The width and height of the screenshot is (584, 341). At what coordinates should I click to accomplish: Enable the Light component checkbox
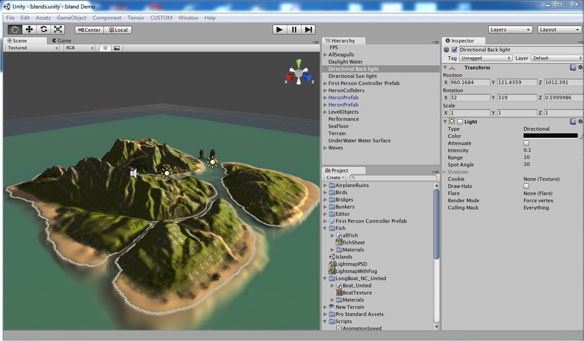click(x=460, y=121)
